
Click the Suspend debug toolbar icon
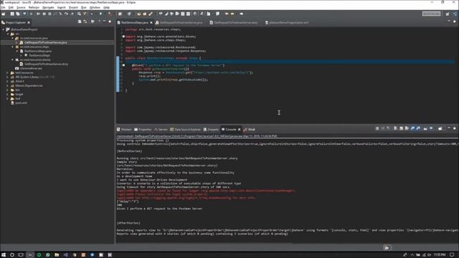44,14
